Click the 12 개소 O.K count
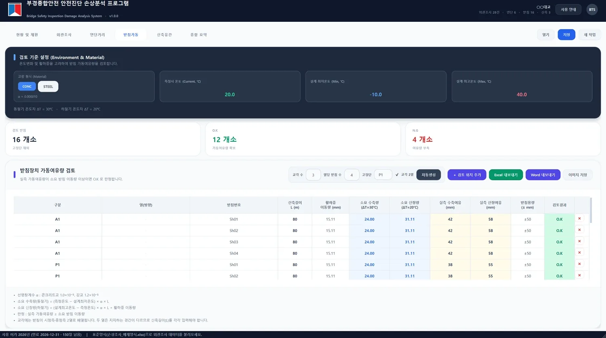The height and width of the screenshot is (338, 606). tap(225, 139)
